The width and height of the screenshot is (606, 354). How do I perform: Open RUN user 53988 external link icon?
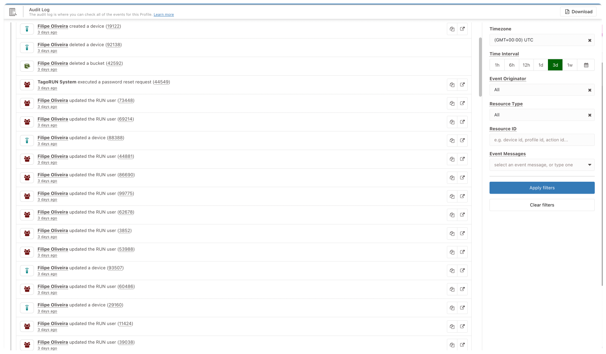pyautogui.click(x=462, y=252)
